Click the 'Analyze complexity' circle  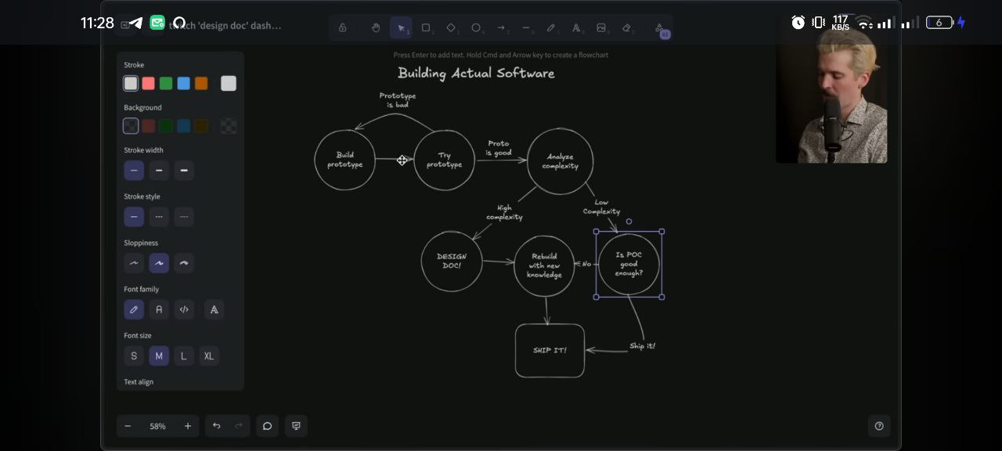tap(560, 161)
